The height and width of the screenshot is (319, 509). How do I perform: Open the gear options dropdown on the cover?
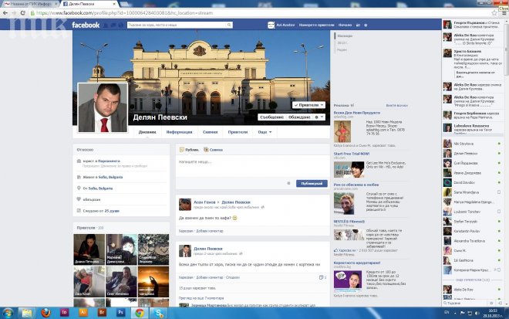320,117
